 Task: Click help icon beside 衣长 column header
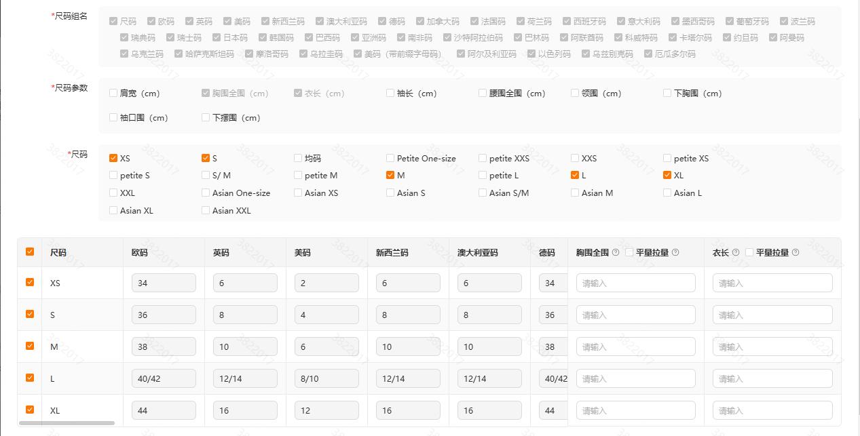click(736, 252)
